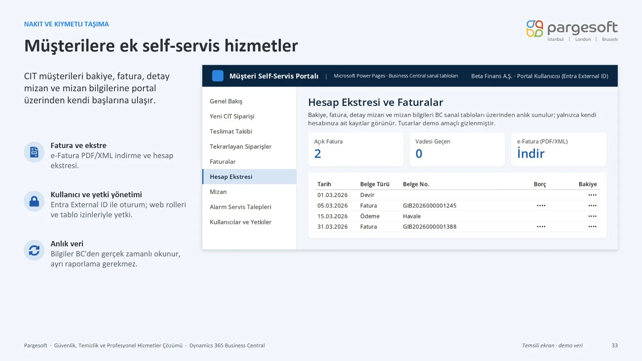Click İndir to download e-Fatura
This screenshot has height=361, width=642.
(531, 154)
